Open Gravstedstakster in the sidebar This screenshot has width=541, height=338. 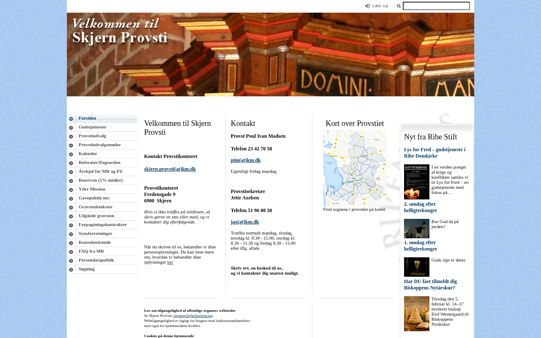click(x=96, y=207)
